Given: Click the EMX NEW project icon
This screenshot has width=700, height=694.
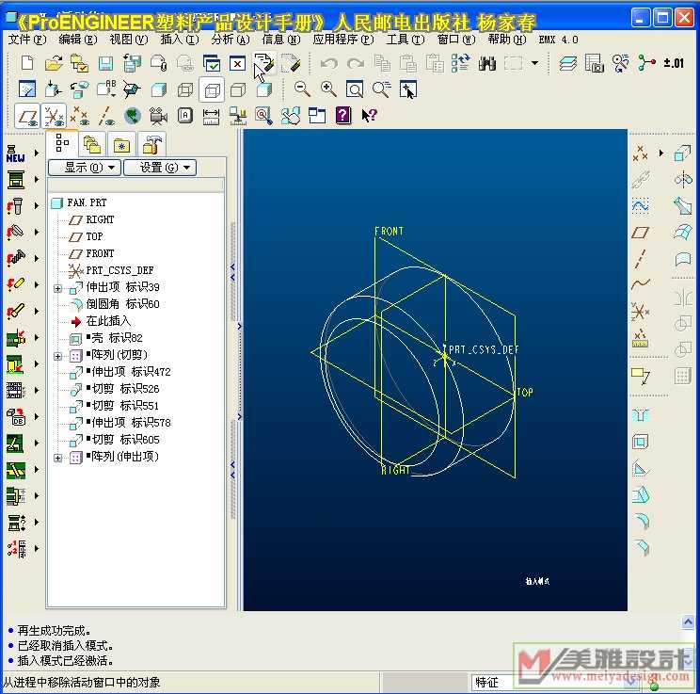Looking at the screenshot, I should [16, 153].
